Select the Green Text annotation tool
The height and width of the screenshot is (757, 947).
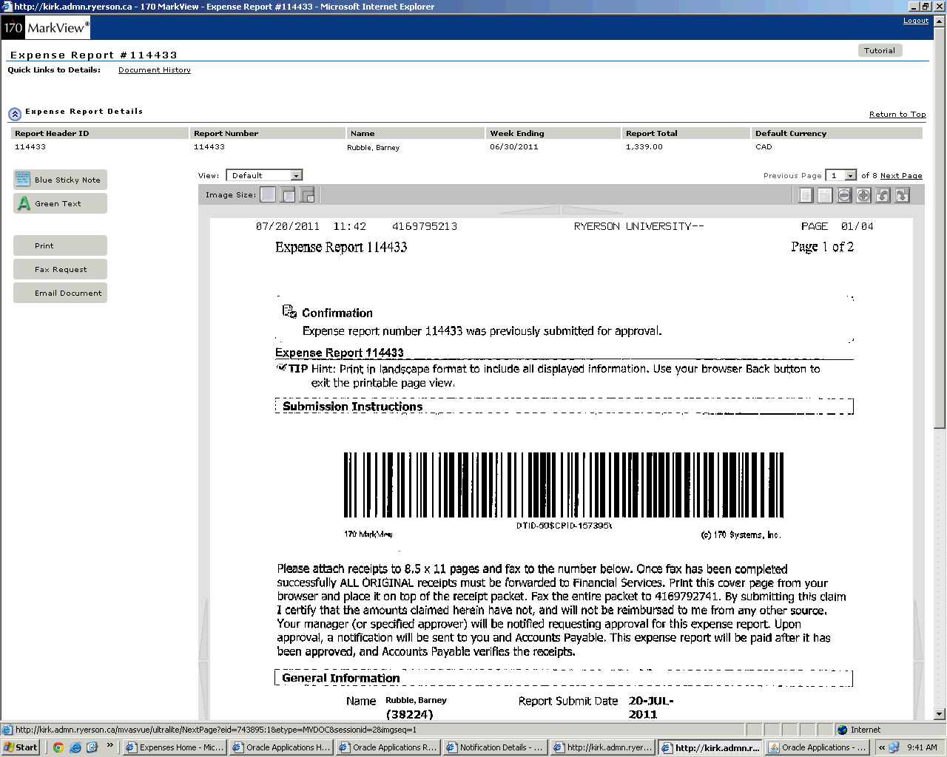(x=60, y=203)
